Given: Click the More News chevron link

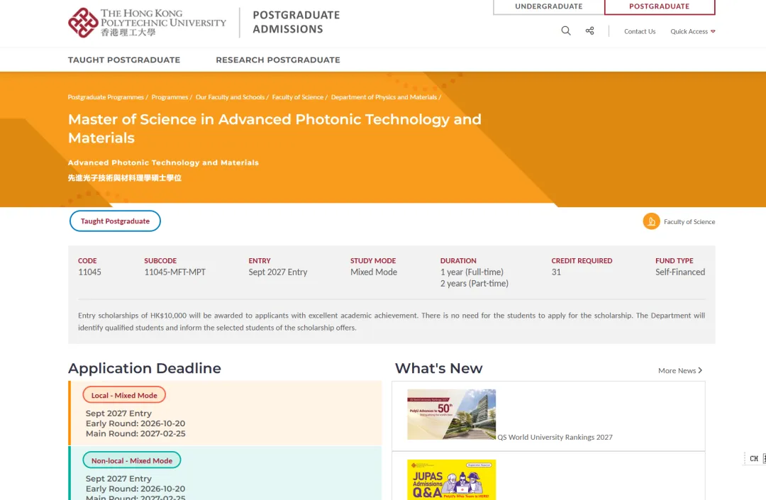Looking at the screenshot, I should [680, 371].
